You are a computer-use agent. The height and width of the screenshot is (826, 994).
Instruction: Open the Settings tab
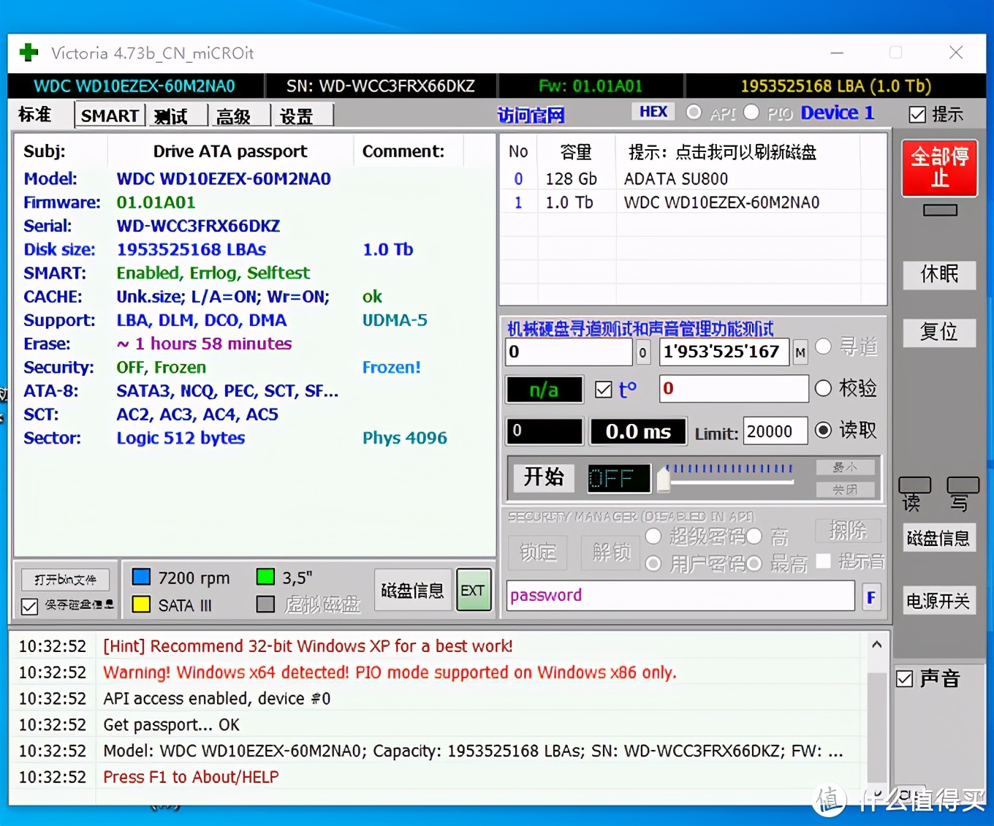[297, 116]
